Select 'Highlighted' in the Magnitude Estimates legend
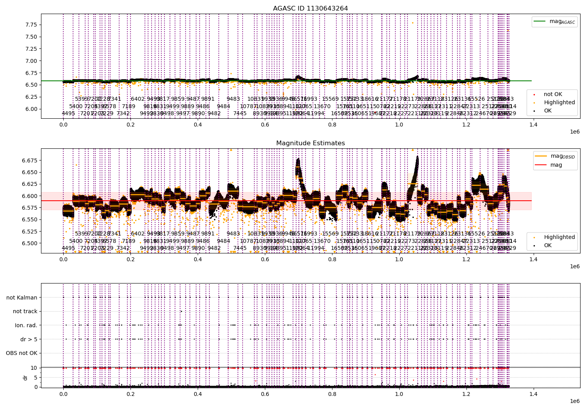The height and width of the screenshot is (410, 586). (559, 237)
